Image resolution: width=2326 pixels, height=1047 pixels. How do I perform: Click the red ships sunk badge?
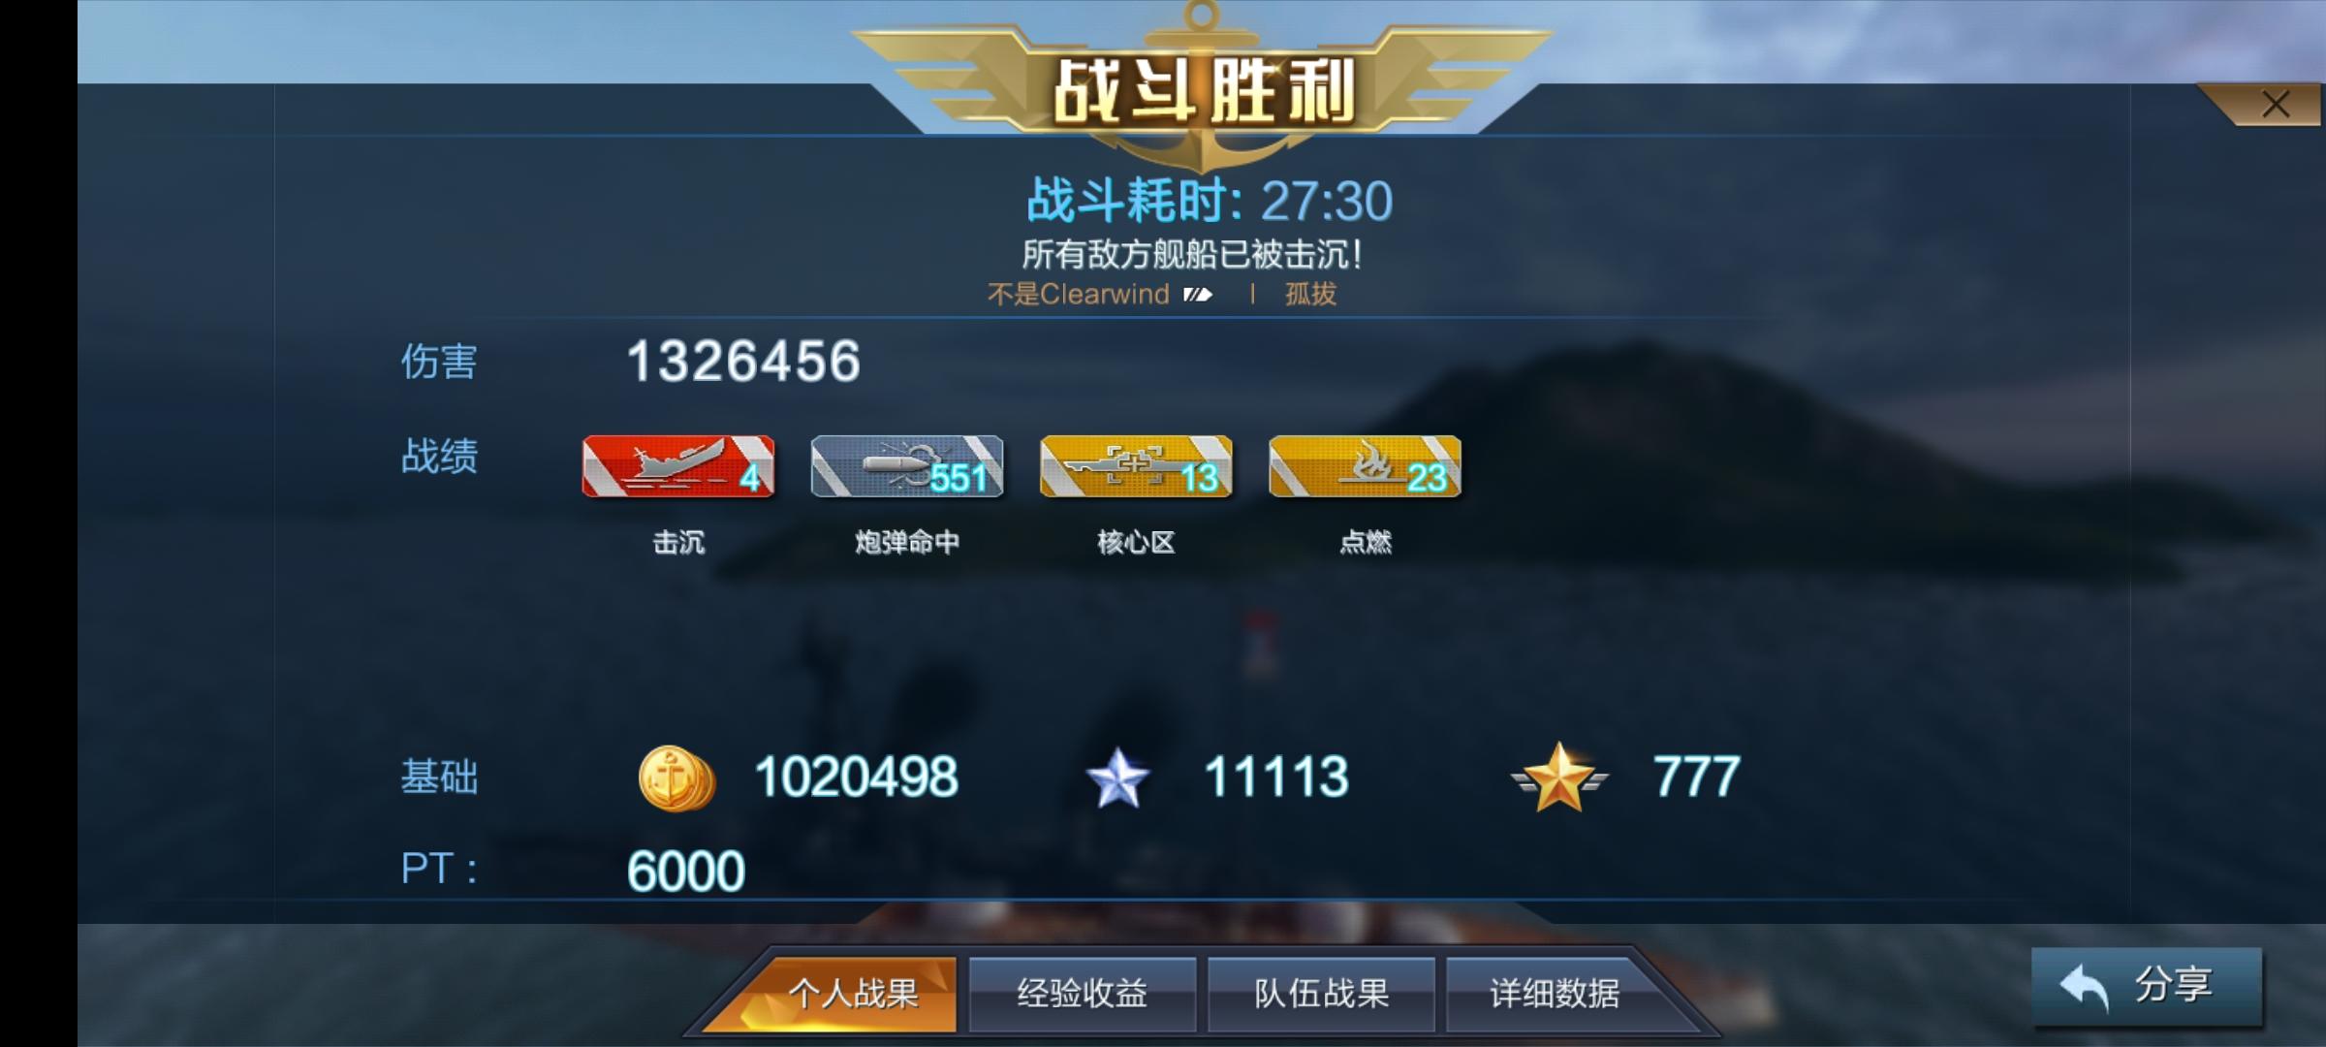pyautogui.click(x=678, y=466)
